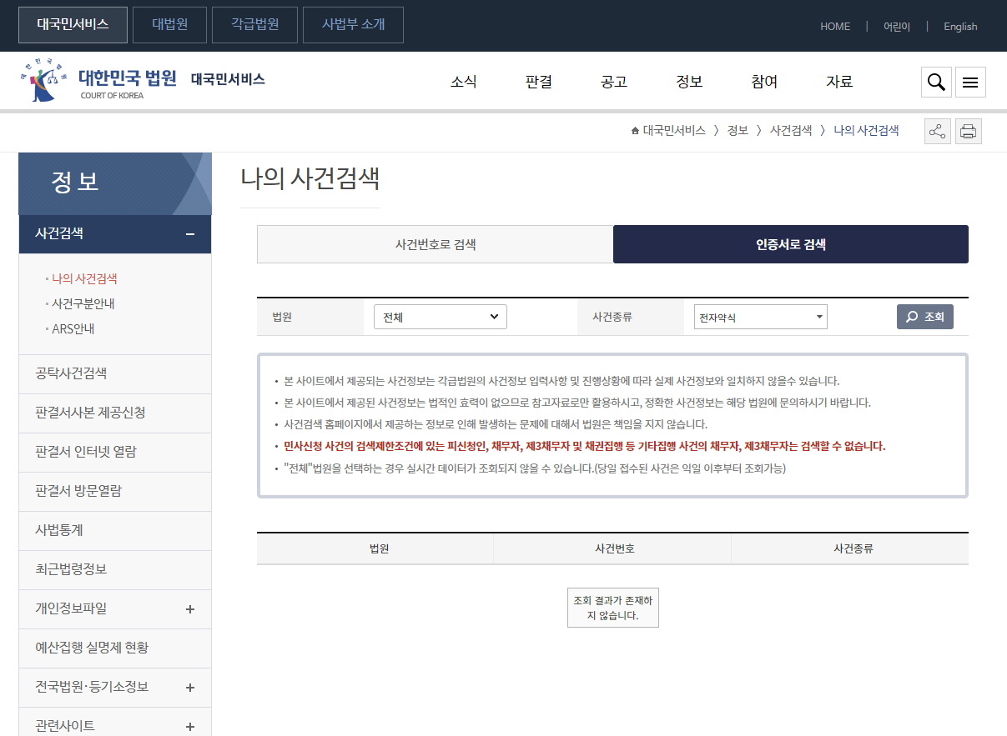
Task: Click the 대법원 button in the top bar
Action: pyautogui.click(x=169, y=24)
